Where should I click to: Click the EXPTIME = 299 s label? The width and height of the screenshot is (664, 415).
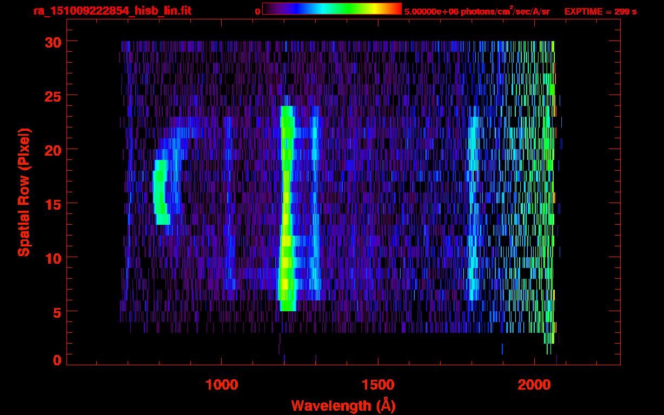pos(600,11)
